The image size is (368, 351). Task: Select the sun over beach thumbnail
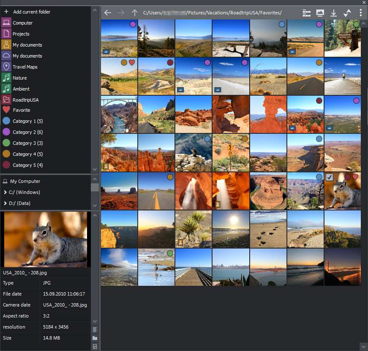point(231,229)
